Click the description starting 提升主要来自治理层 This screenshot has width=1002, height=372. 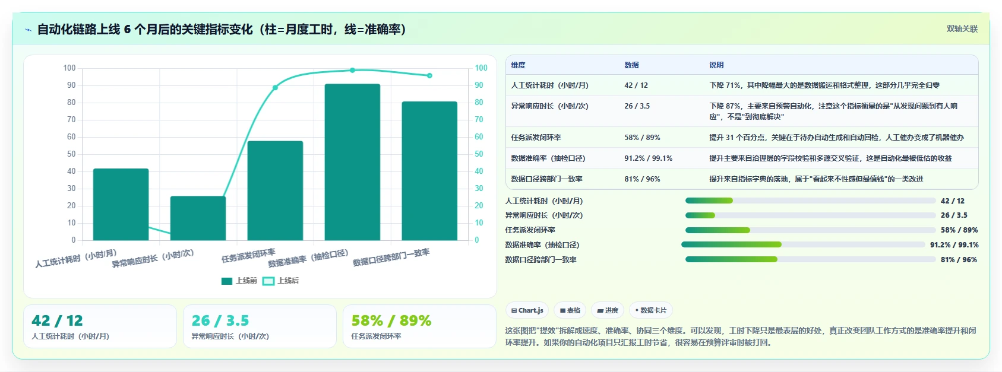coord(830,158)
